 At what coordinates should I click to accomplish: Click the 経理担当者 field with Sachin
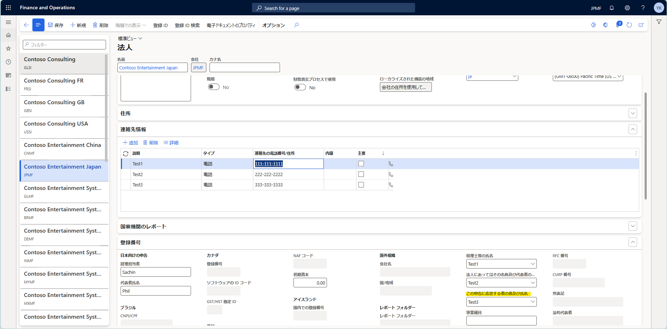coord(156,272)
